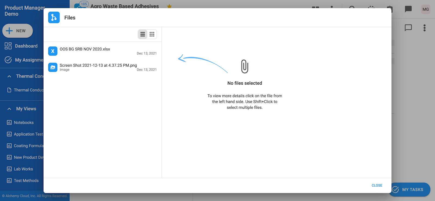This screenshot has height=201, width=435.
Task: Open Dashboard in the sidebar
Action: coord(26,46)
